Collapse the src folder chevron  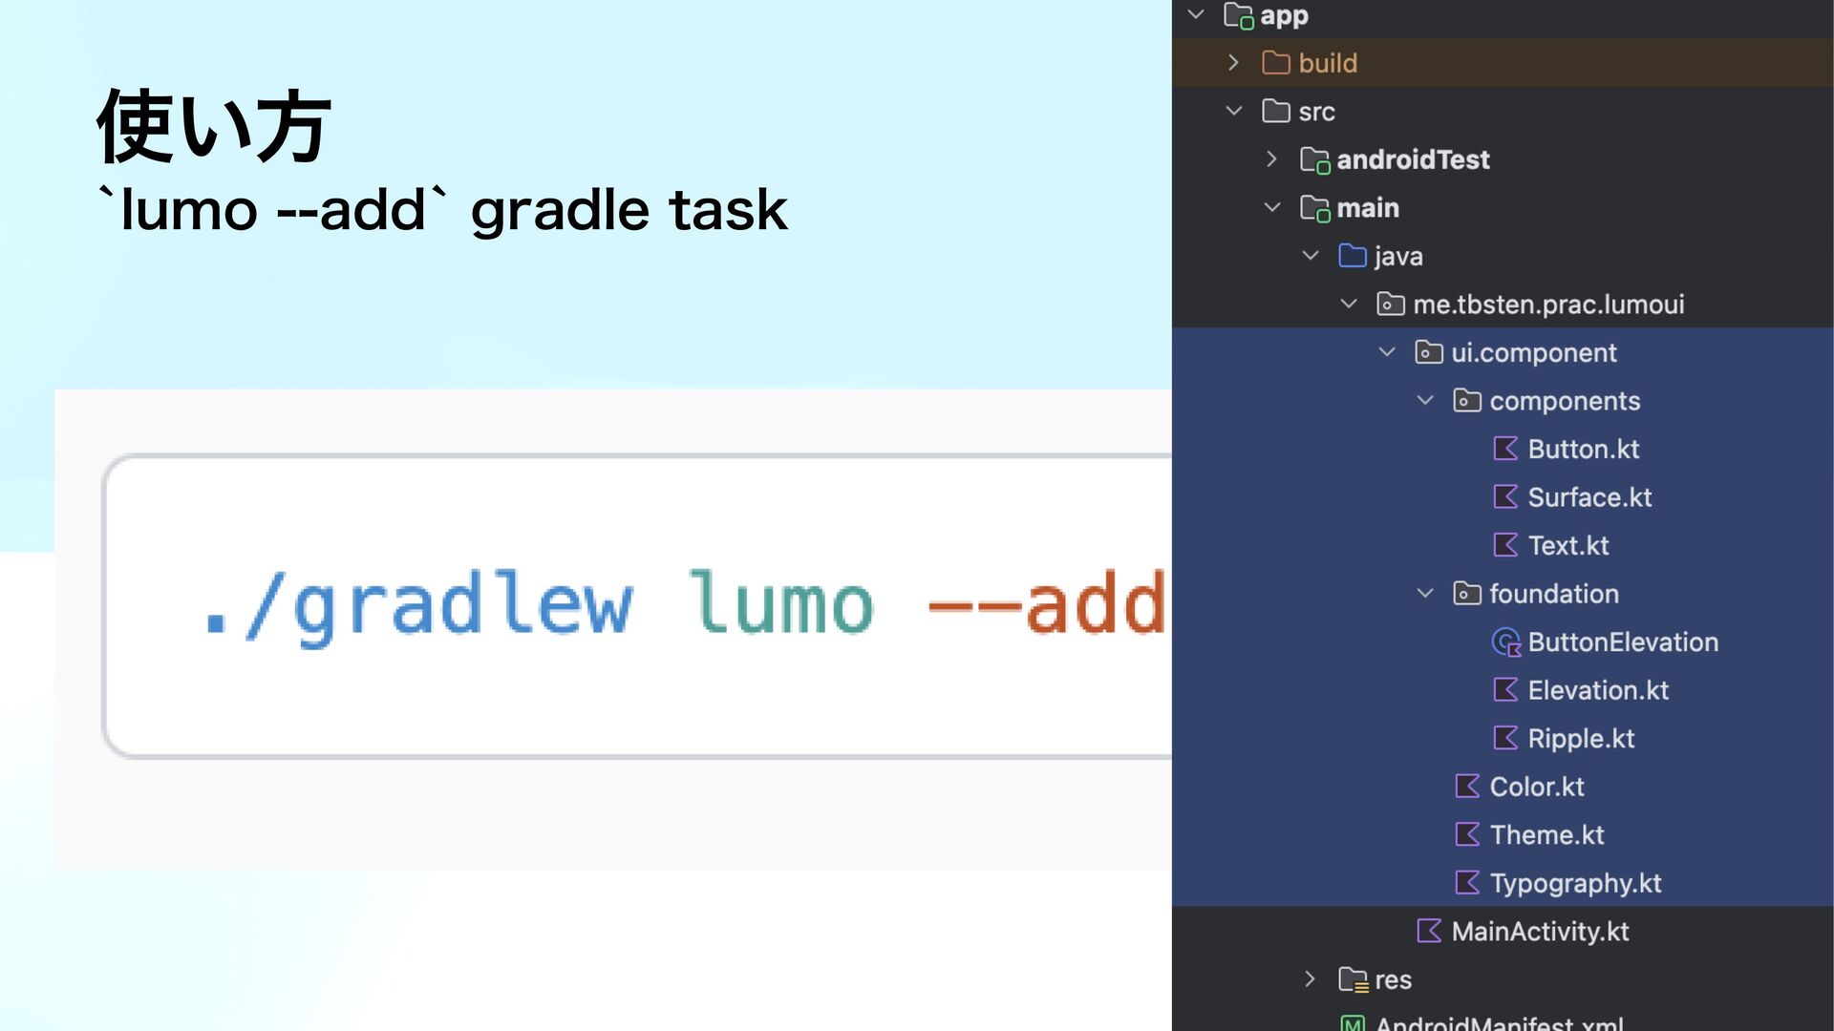tap(1233, 111)
